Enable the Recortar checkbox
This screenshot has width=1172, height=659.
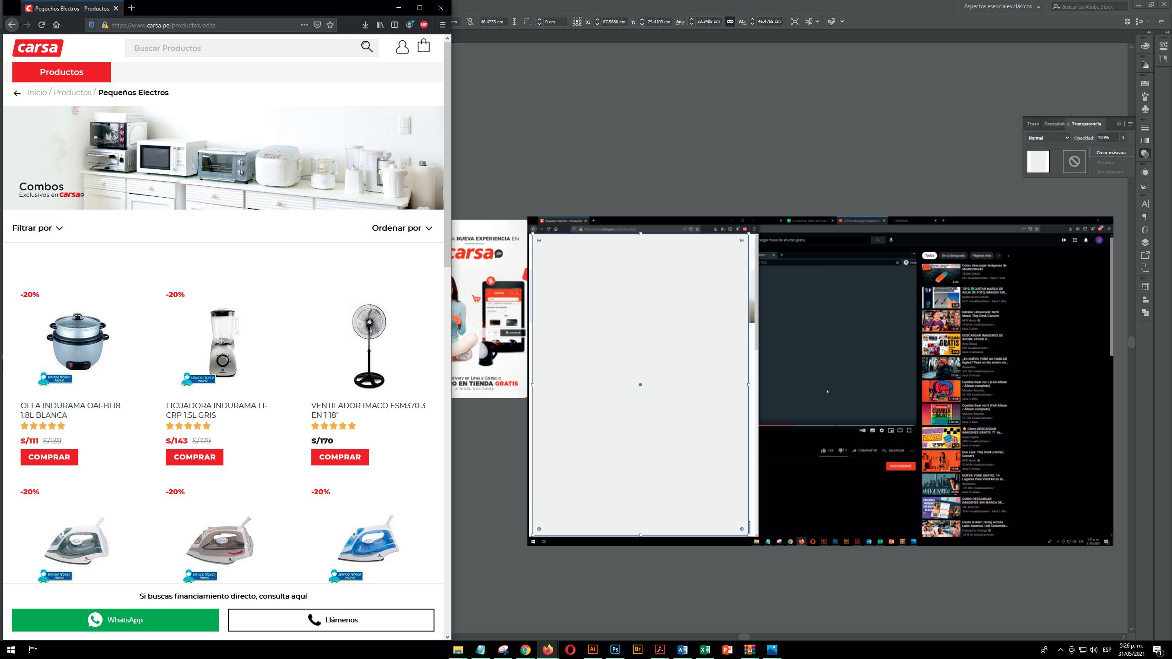tap(1092, 163)
